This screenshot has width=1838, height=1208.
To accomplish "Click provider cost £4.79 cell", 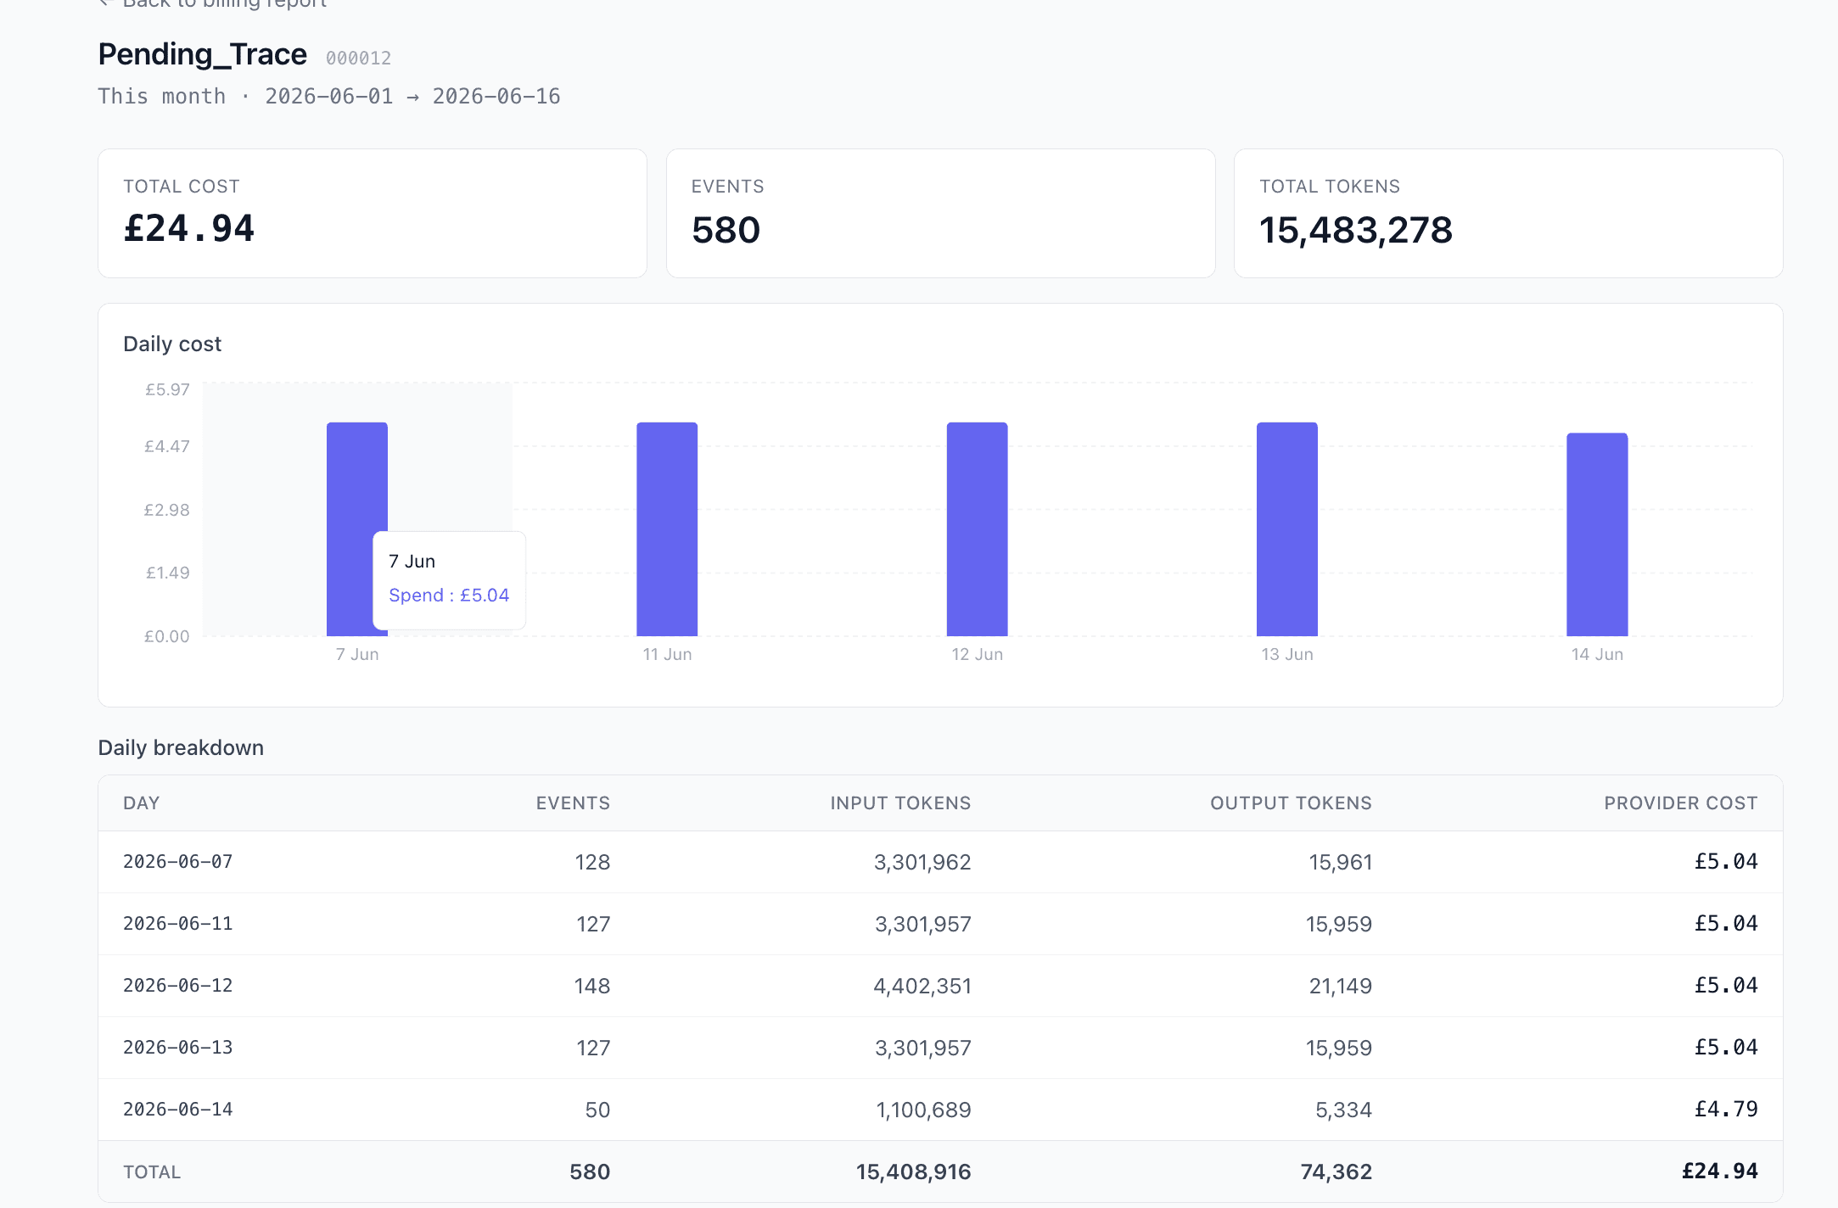I will click(x=1726, y=1110).
